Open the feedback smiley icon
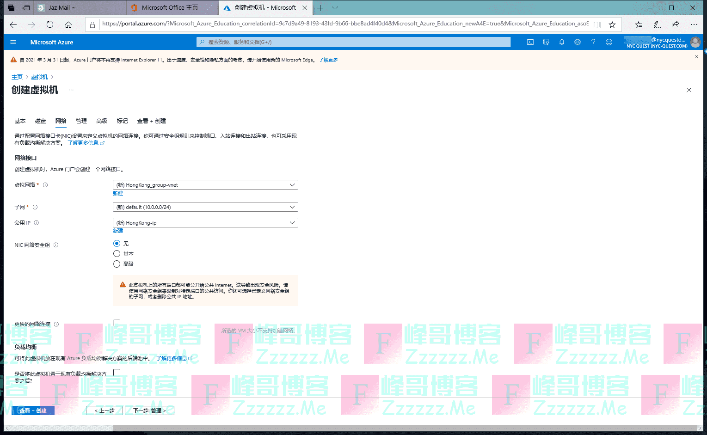This screenshot has height=435, width=707. [609, 42]
